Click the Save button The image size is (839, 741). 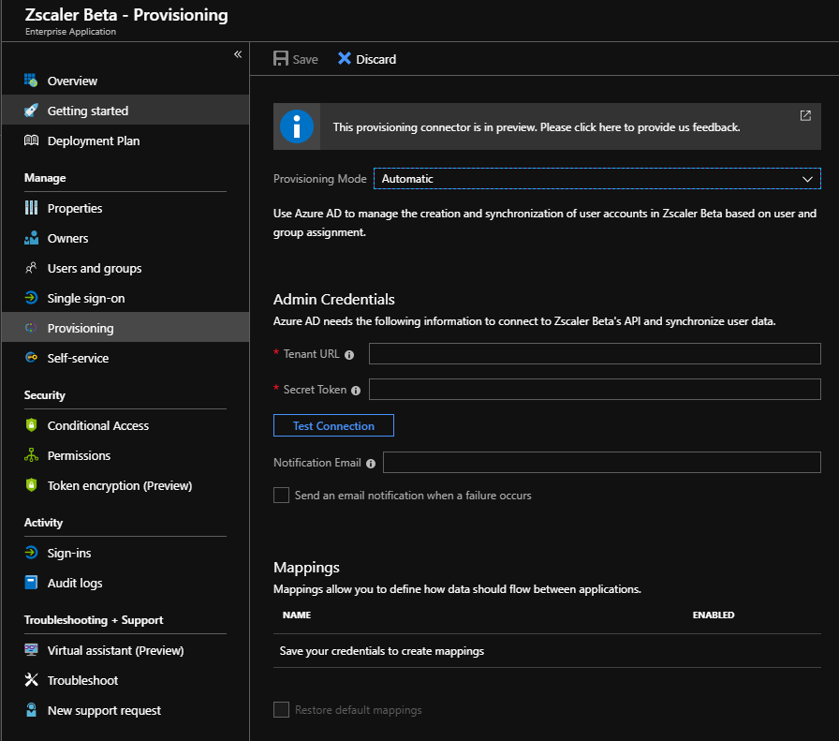click(296, 59)
